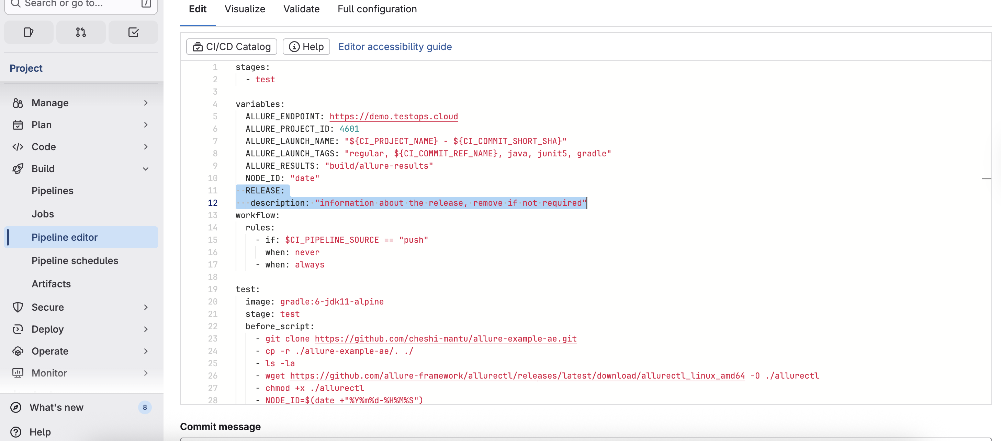This screenshot has height=441, width=1001.
Task: Open the Issues shortcut icon
Action: coord(29,32)
